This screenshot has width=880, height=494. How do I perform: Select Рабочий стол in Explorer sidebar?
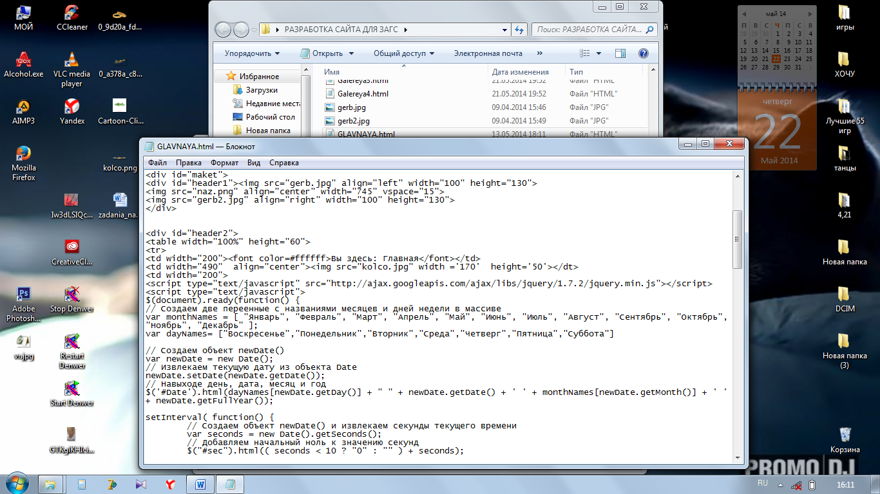click(263, 117)
